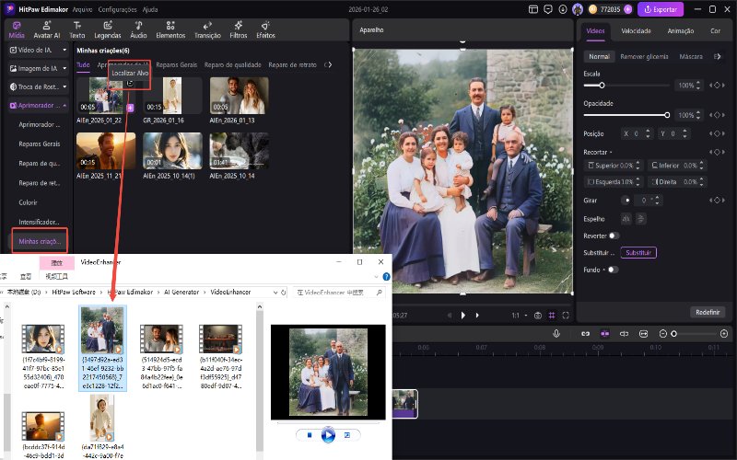Enter fullscreen preview mode

566,315
